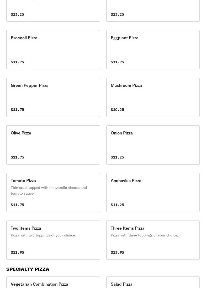
Task: Open Tomato Pizza with mozzarella description
Action: [x=53, y=193]
